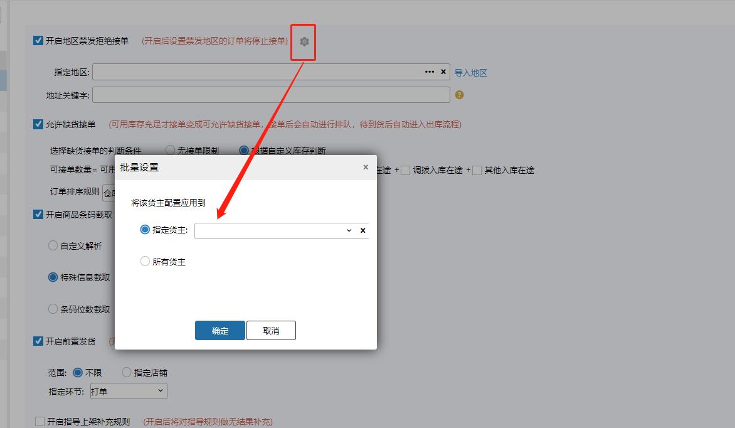
Task: Select the 所有货主 radio button
Action: pos(145,262)
